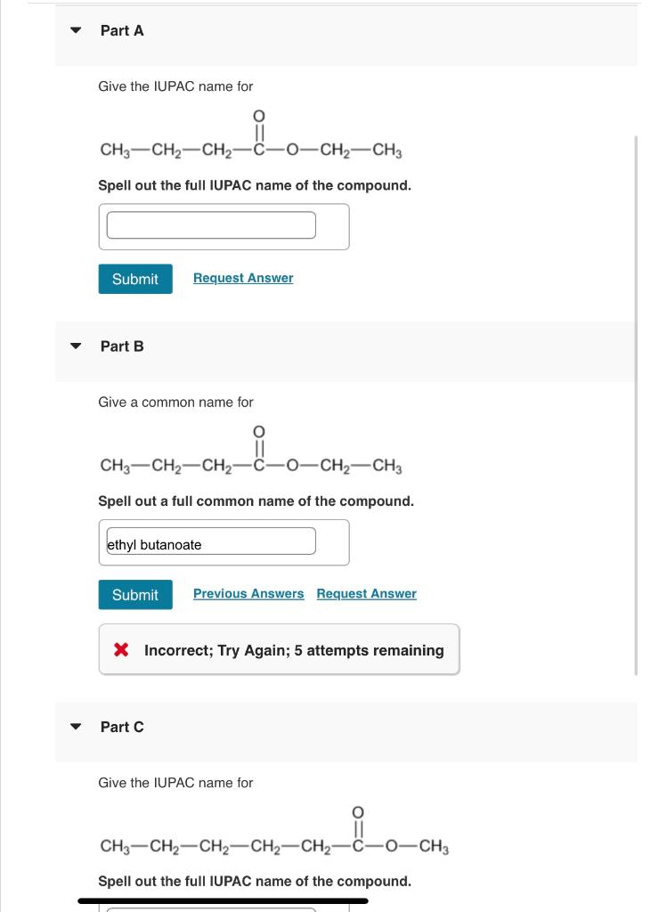Collapse Part C using its disclosure triangle
Image resolution: width=667 pixels, height=912 pixels.
[x=76, y=727]
